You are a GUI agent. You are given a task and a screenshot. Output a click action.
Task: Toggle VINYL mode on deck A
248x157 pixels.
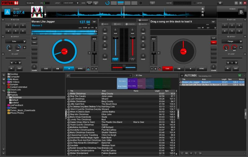(34, 43)
